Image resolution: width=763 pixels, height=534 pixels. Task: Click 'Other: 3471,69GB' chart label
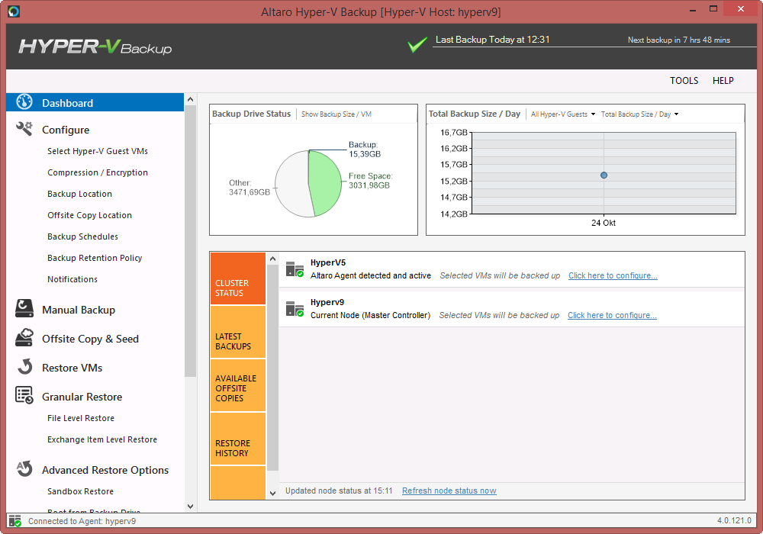tap(250, 187)
